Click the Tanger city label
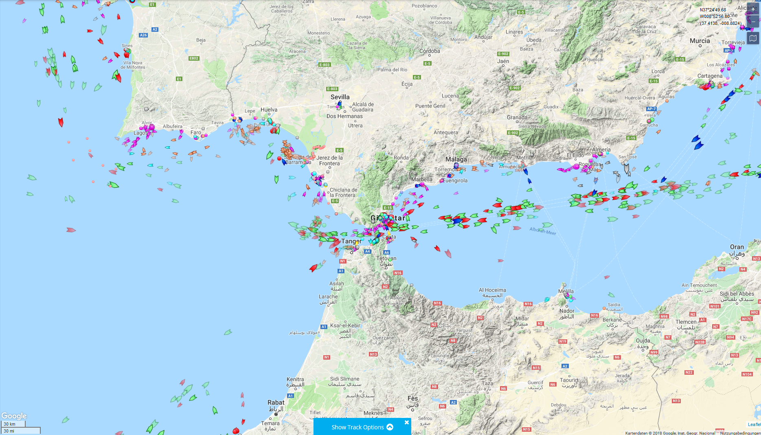Image resolution: width=761 pixels, height=435 pixels. point(351,241)
